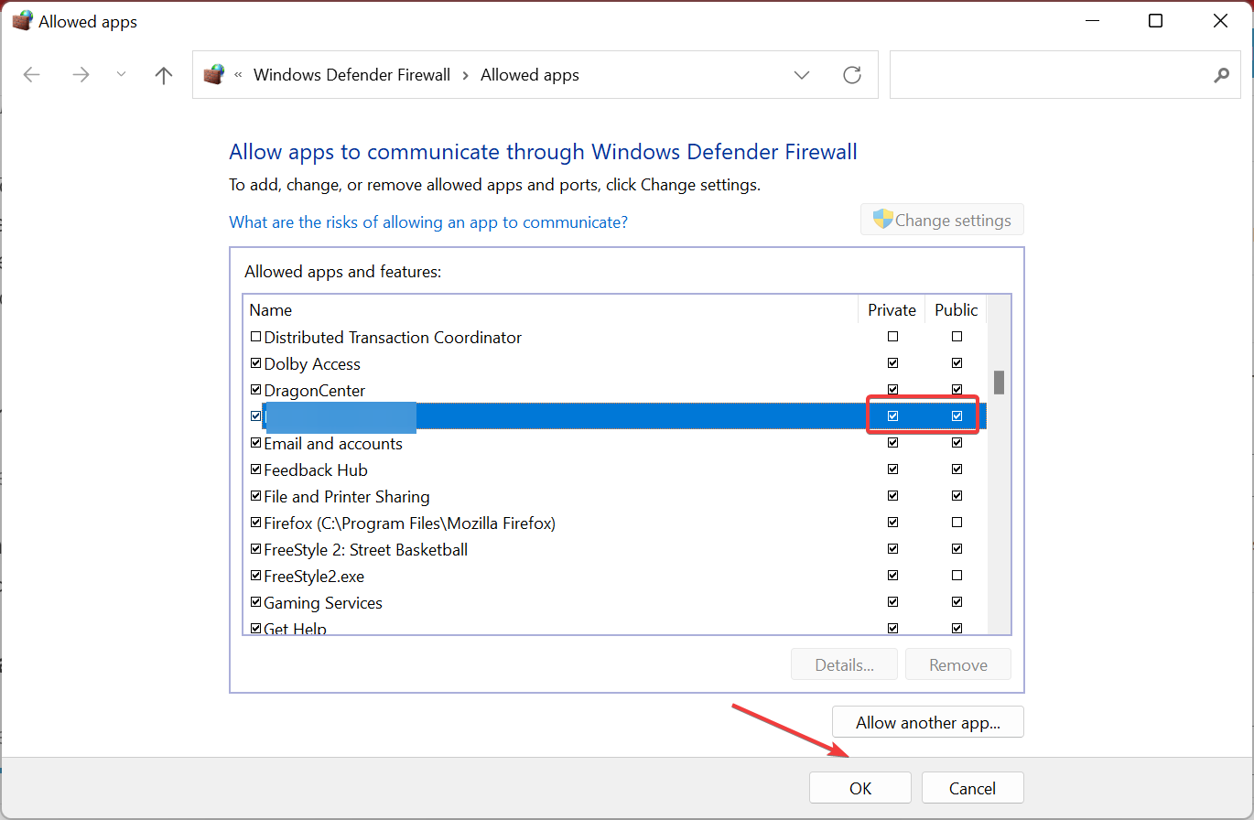Screen dimensions: 1254x820
Task: Click the search magnifier icon
Action: 1221,75
